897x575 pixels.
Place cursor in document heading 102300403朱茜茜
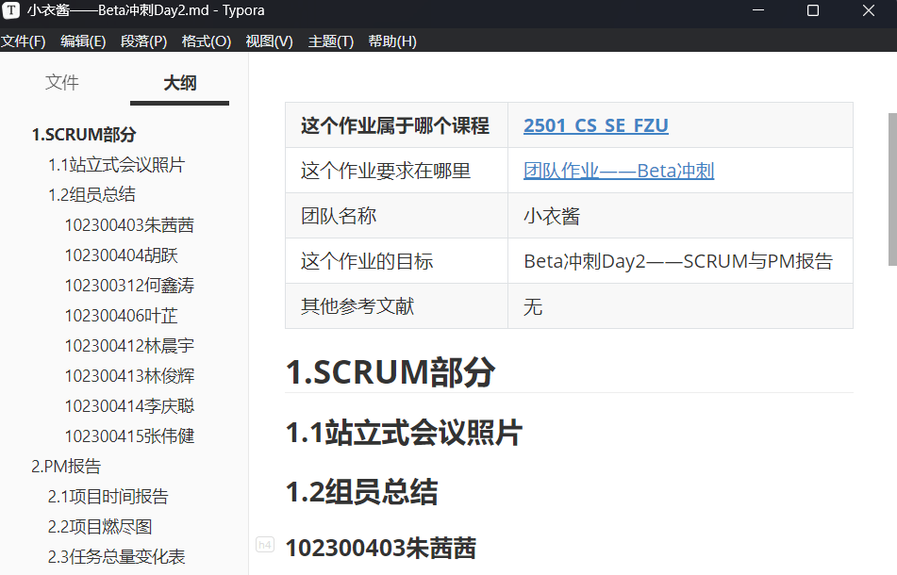380,549
